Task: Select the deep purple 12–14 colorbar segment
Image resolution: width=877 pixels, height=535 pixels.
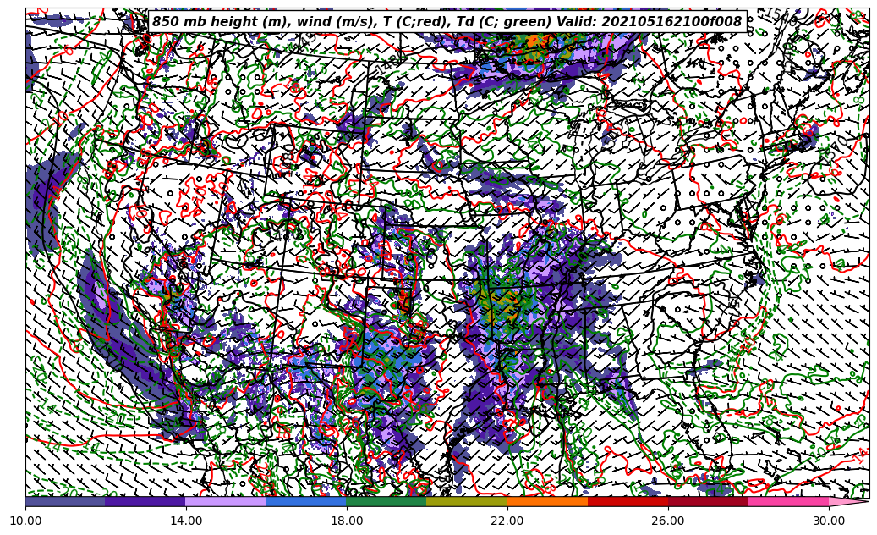Action: point(145,501)
